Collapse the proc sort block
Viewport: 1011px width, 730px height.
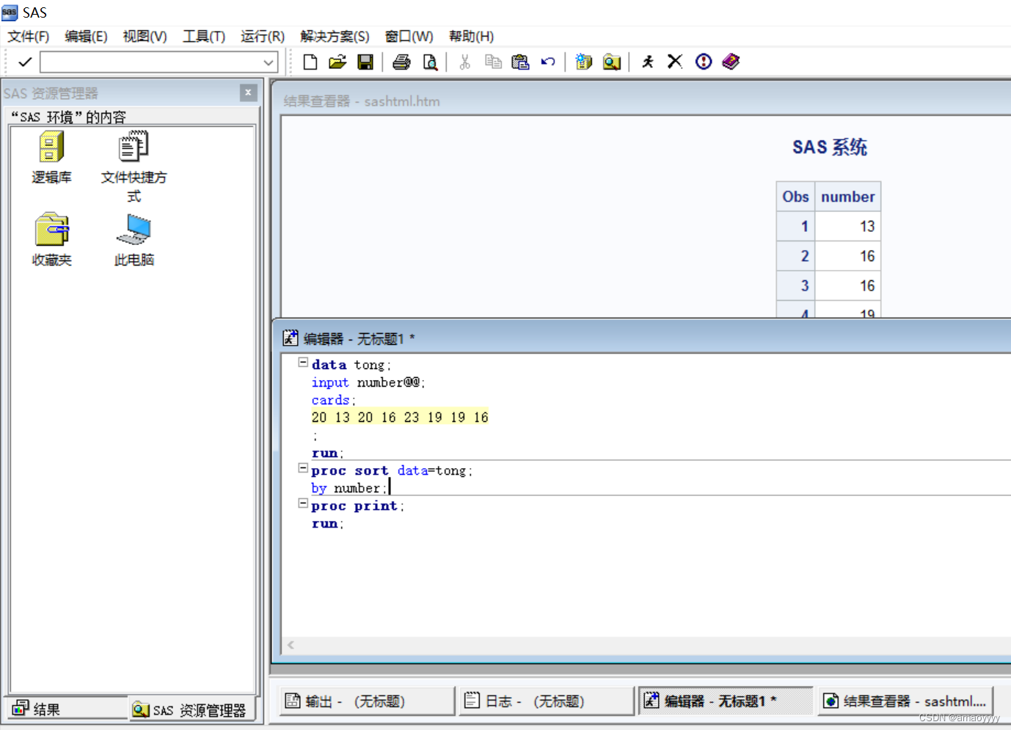tap(303, 468)
